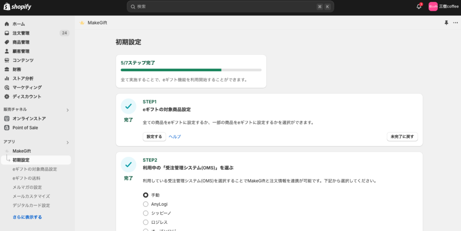
Task: Click the 顧客管理 person icon
Action: pos(7,51)
